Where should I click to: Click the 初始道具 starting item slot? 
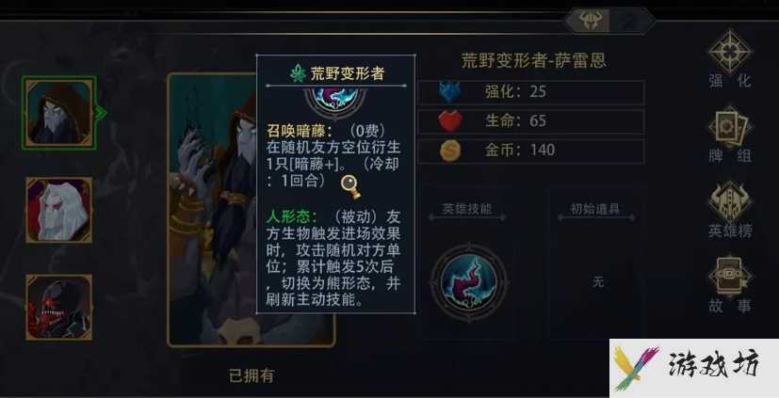pos(596,282)
